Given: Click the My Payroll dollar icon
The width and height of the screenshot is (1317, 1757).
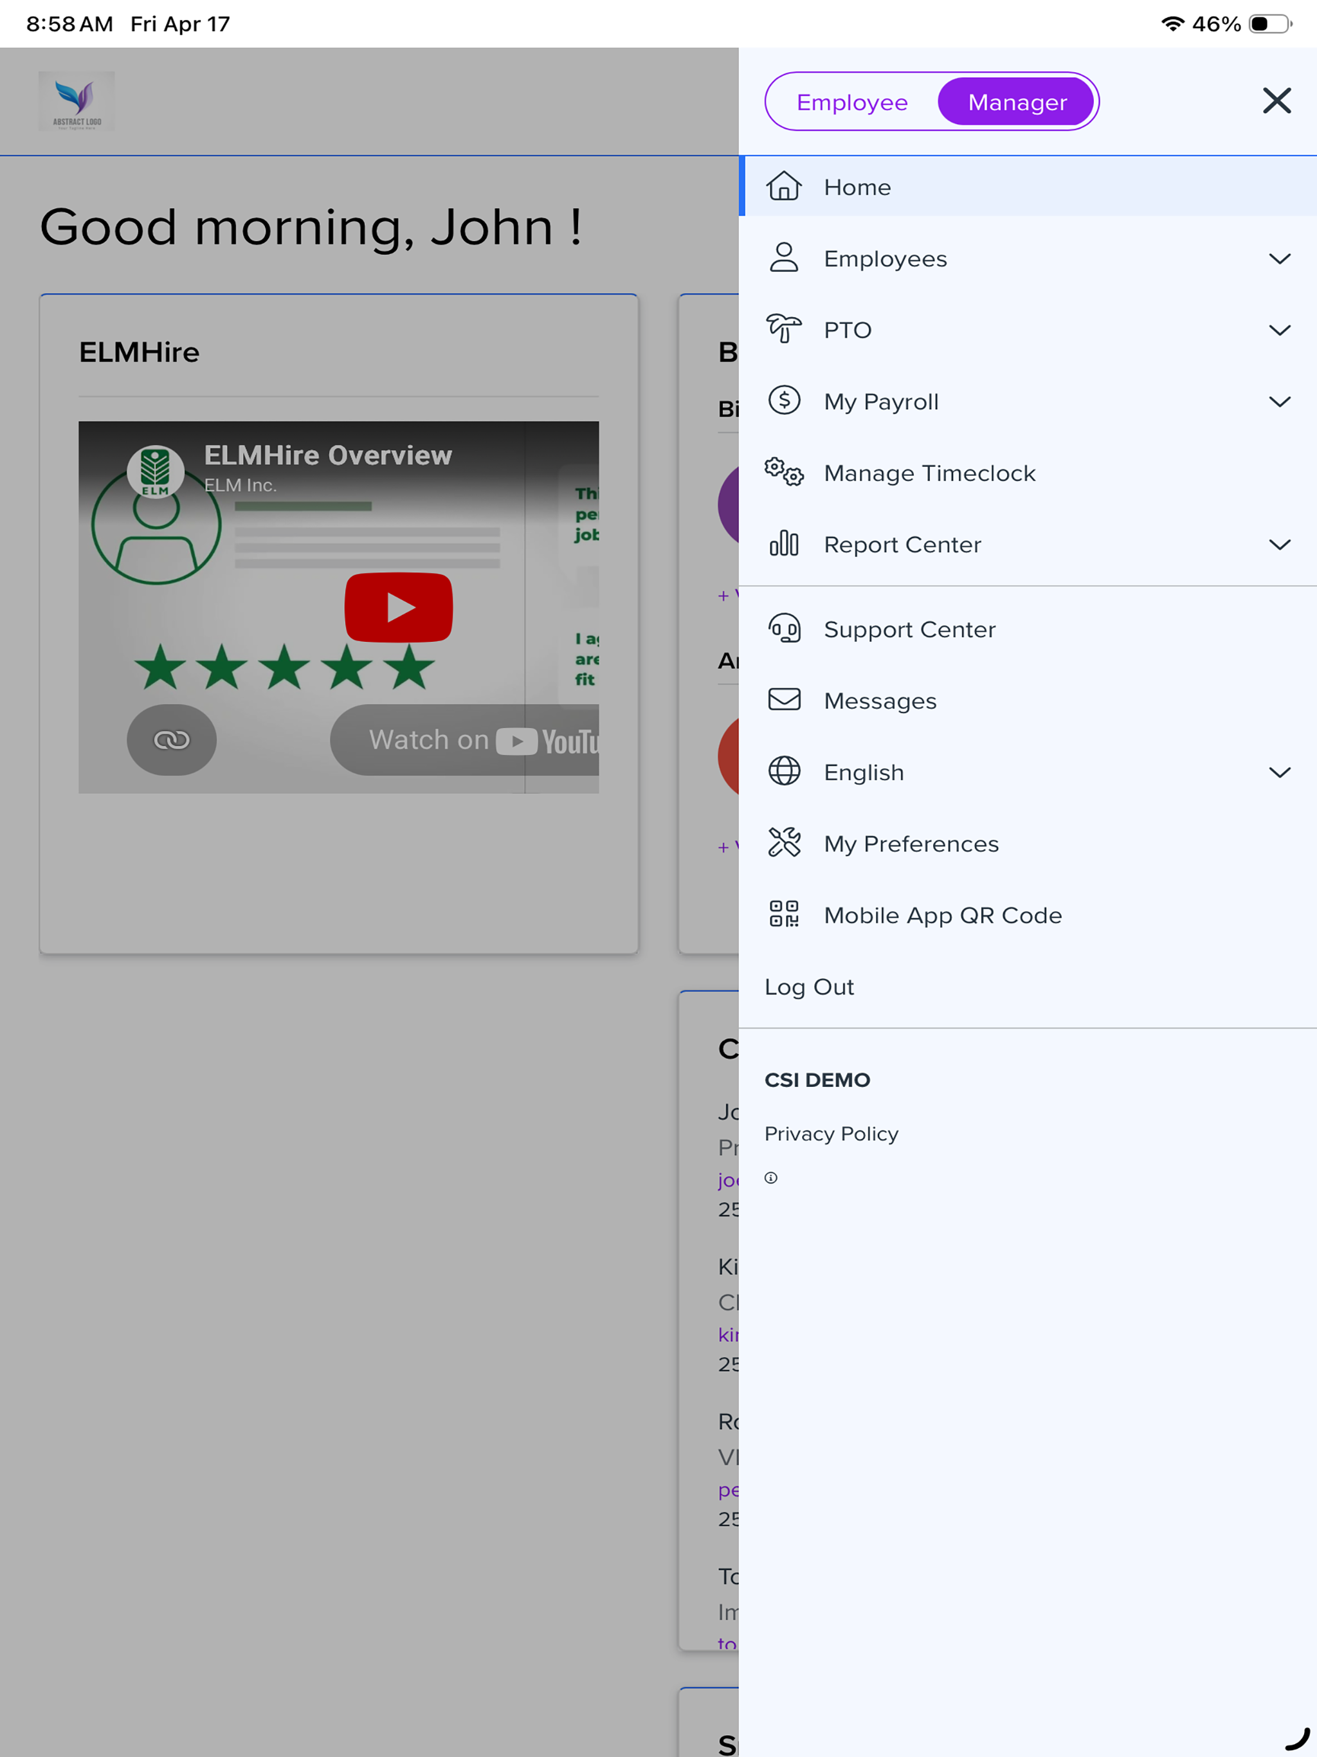Looking at the screenshot, I should point(784,400).
